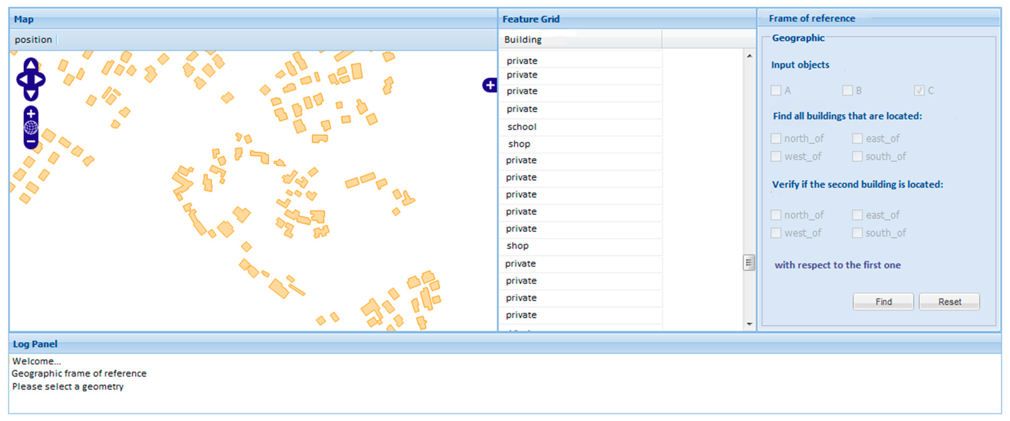Pan the map south with down arrow
Viewport: 1010px width, 421px height.
pos(31,94)
